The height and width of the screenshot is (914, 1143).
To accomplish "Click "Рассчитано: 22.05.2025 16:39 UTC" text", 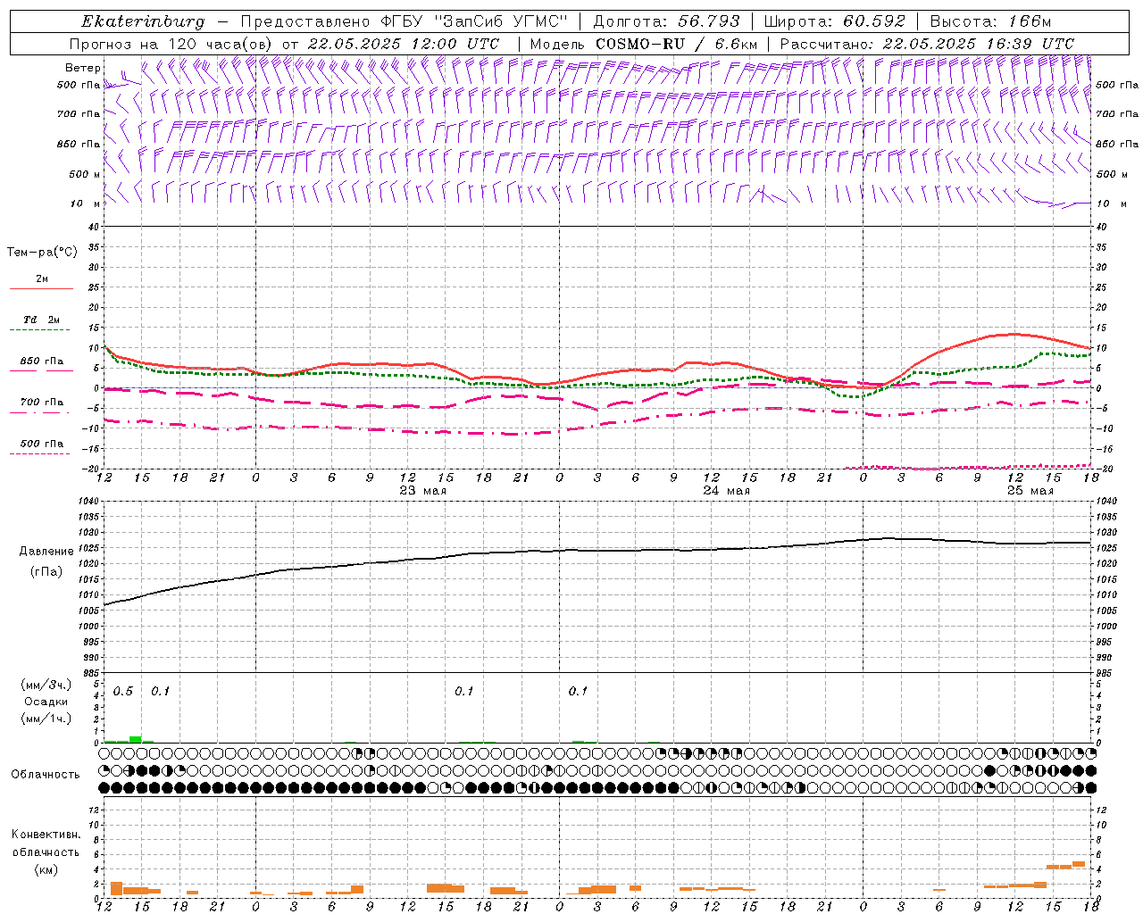I will point(927,44).
